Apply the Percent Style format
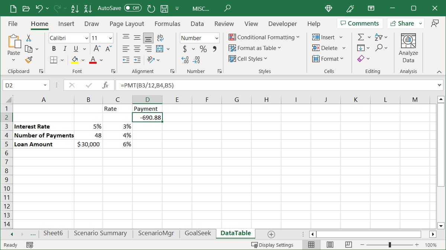 [x=203, y=49]
